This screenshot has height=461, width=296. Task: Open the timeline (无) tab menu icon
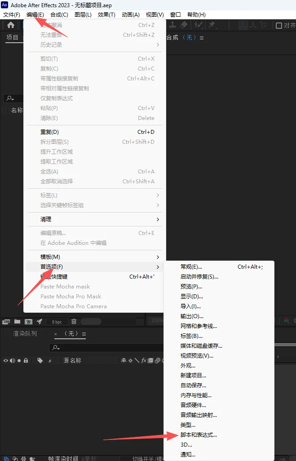coord(84,334)
